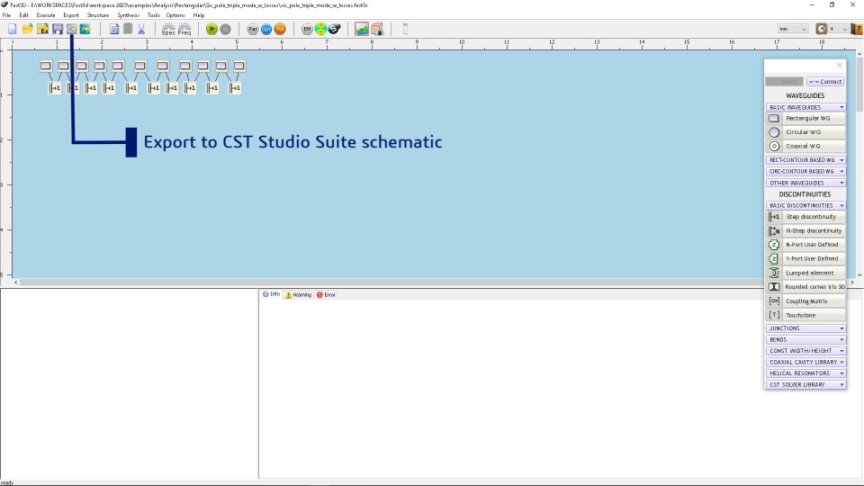This screenshot has width=864, height=486.
Task: Select the Coupling Matrix element
Action: [805, 301]
